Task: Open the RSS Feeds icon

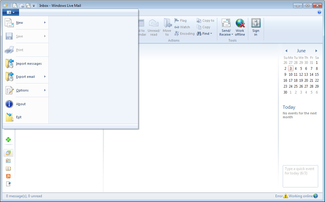Action: [x=8, y=176]
